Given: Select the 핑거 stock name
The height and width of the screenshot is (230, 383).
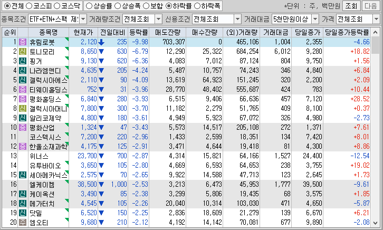Looking at the screenshot, I should [36, 61].
